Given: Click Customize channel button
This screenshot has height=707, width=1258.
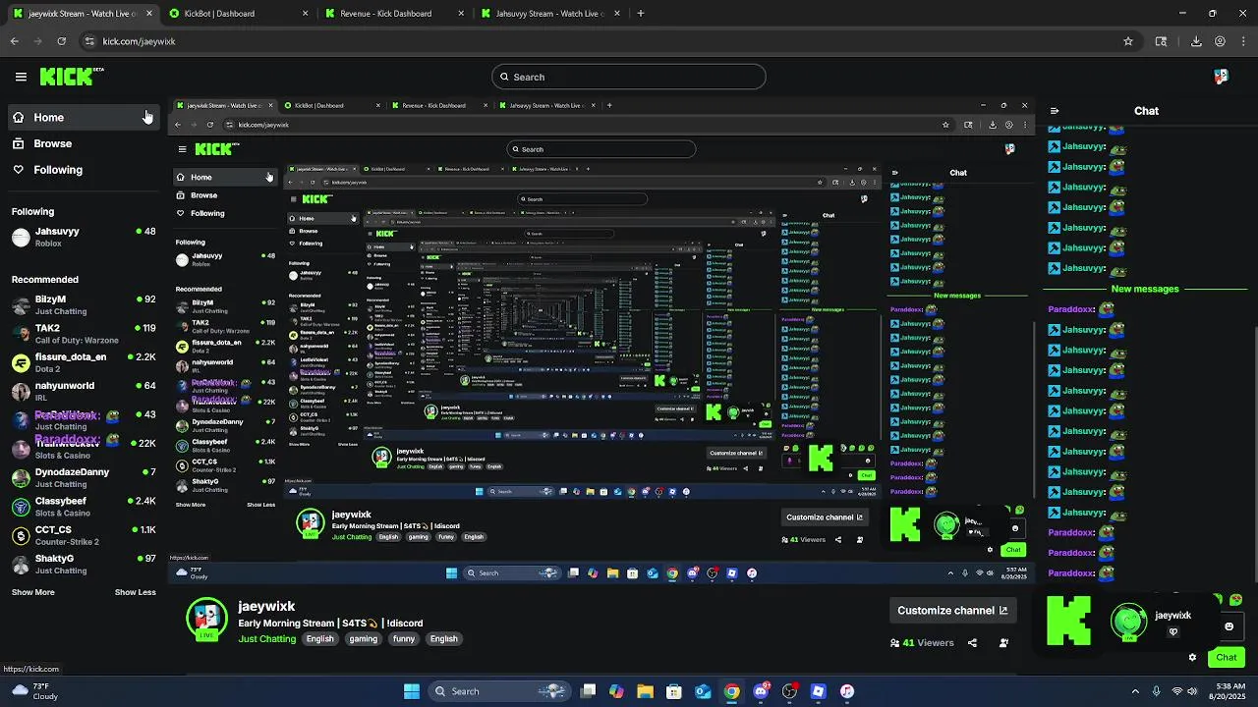Looking at the screenshot, I should pos(952,610).
